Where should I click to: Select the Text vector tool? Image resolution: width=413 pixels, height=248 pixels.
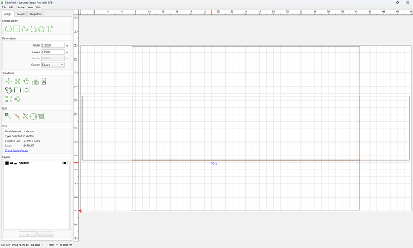pos(50,29)
